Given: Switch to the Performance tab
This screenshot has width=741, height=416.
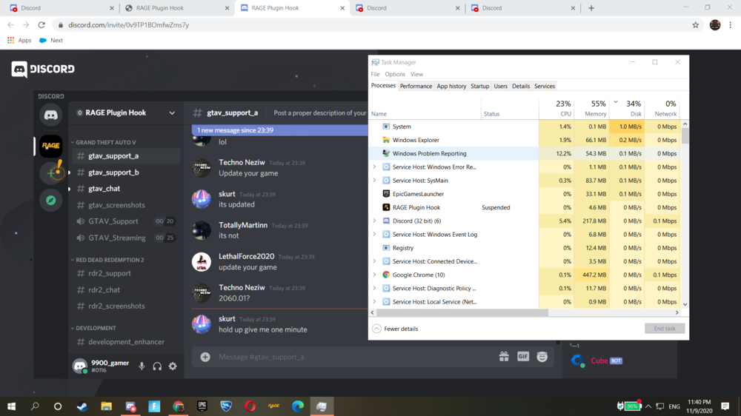Looking at the screenshot, I should (416, 86).
